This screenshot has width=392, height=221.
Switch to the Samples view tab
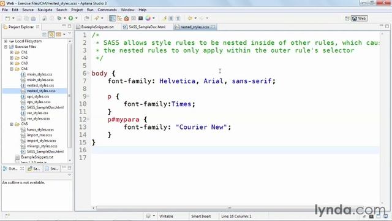pyautogui.click(x=34, y=169)
